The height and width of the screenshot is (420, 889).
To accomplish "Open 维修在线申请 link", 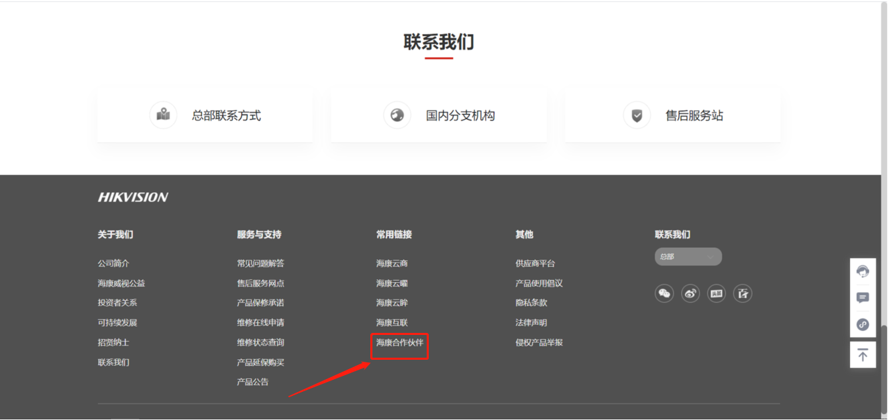I will pyautogui.click(x=260, y=323).
